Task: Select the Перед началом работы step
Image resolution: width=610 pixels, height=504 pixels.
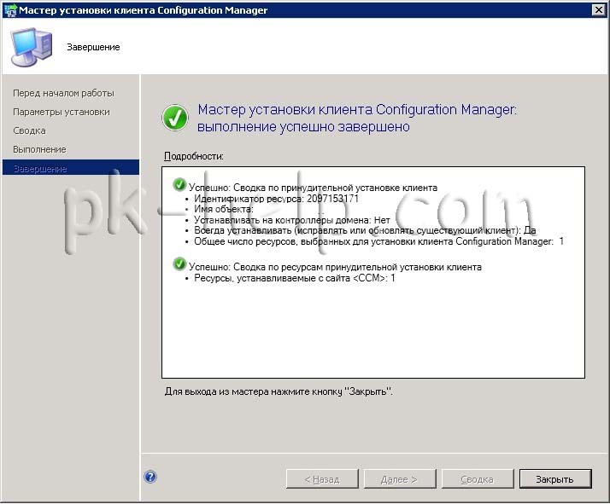Action: (x=63, y=93)
